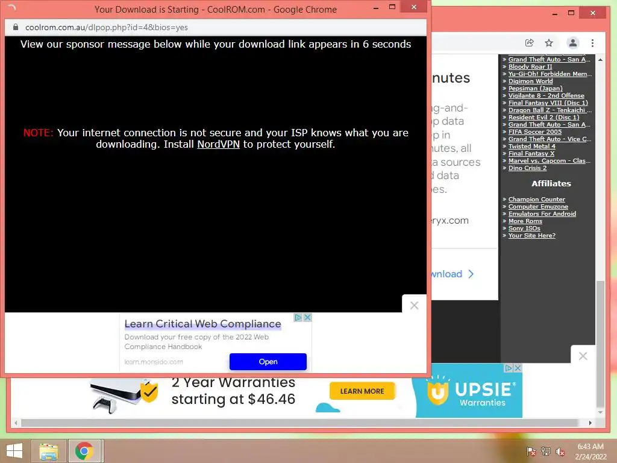The width and height of the screenshot is (617, 463).
Task: Open the NordVPN link in the note
Action: 218,144
